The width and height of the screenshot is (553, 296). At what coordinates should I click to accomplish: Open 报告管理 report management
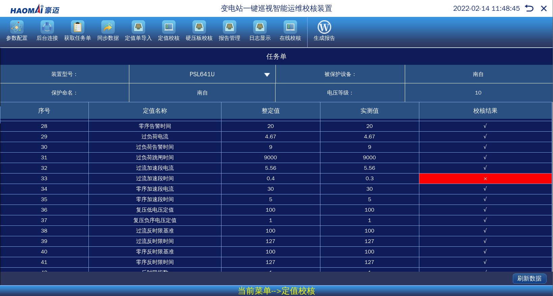click(x=229, y=27)
